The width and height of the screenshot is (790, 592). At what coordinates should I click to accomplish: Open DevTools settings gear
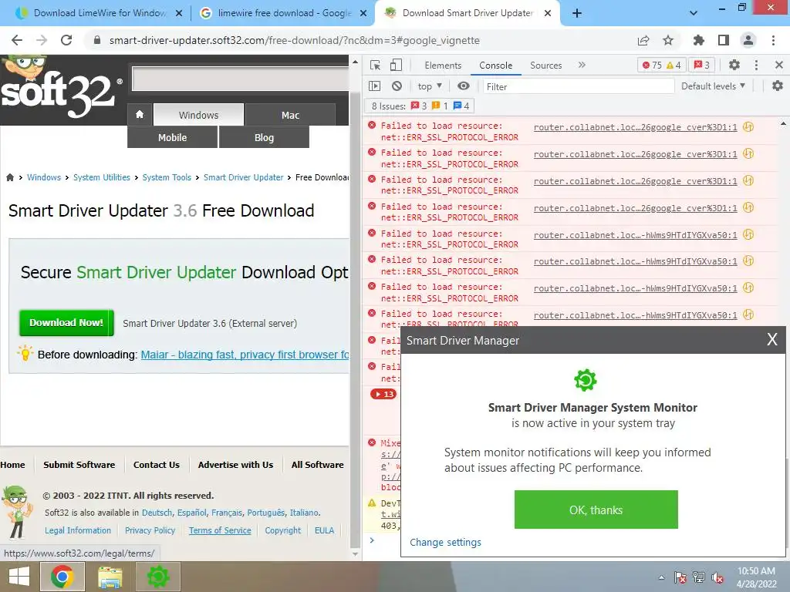(x=734, y=65)
